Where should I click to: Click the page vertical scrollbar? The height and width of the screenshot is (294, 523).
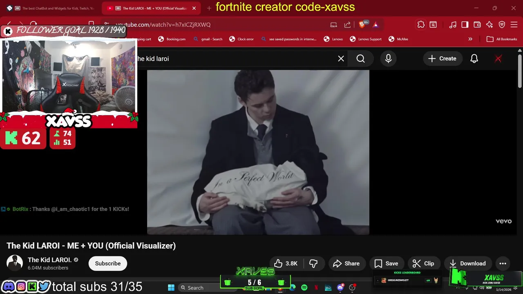[x=520, y=71]
